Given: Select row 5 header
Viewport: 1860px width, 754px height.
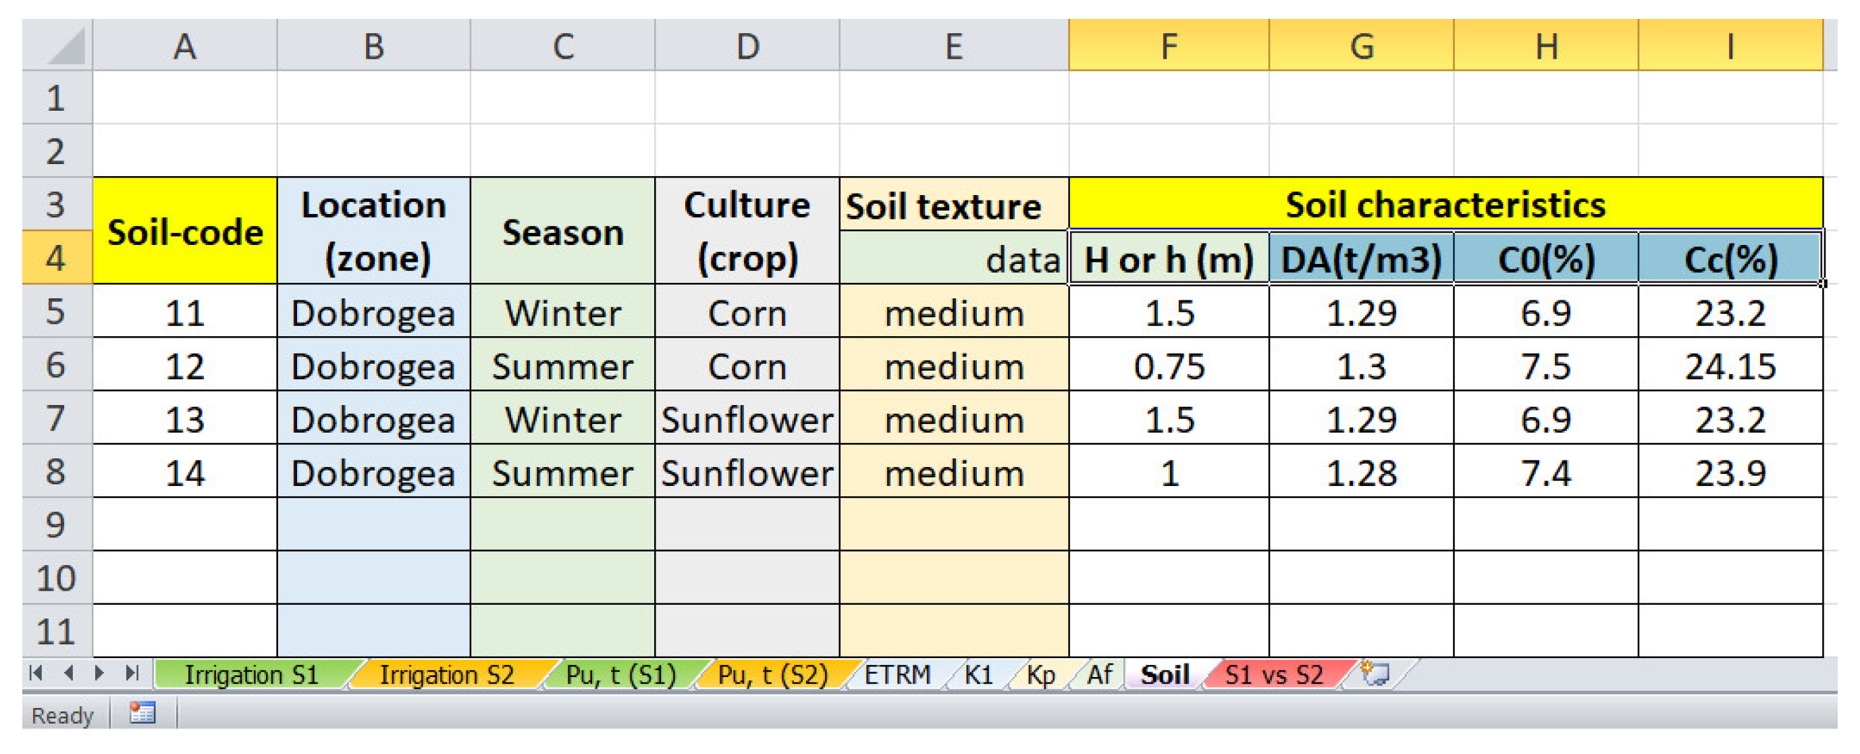Looking at the screenshot, I should click(56, 311).
